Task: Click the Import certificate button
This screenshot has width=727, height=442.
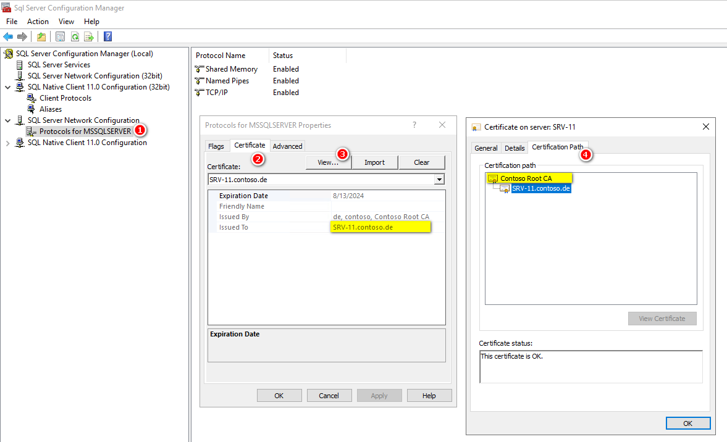Action: (x=375, y=162)
